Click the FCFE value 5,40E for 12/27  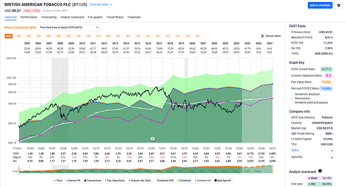point(273,153)
